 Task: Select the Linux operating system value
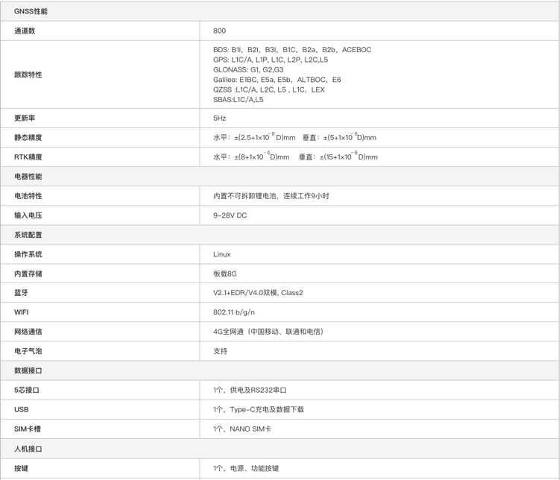(221, 254)
